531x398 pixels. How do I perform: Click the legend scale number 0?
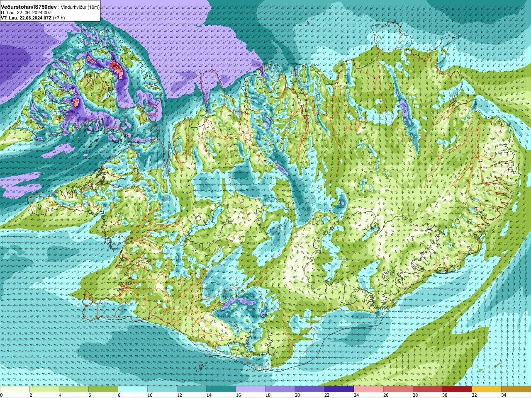point(2,395)
